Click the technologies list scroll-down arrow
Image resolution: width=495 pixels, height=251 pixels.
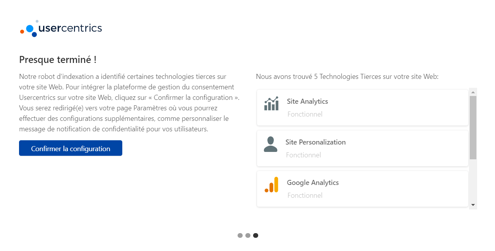473,205
